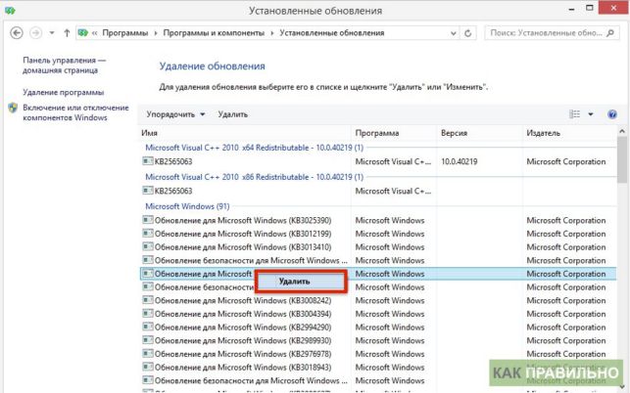Open the Help question mark icon
Screen dimensions: 630x393
[612, 114]
